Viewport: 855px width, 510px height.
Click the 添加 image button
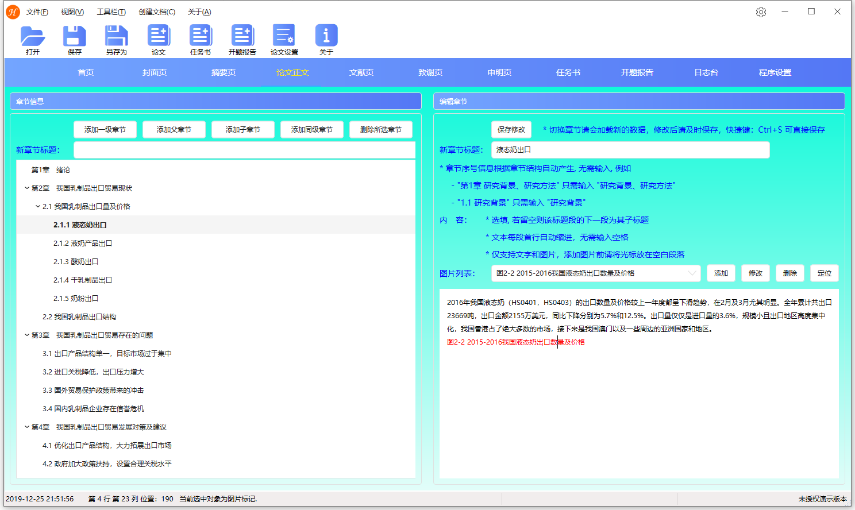click(x=721, y=273)
